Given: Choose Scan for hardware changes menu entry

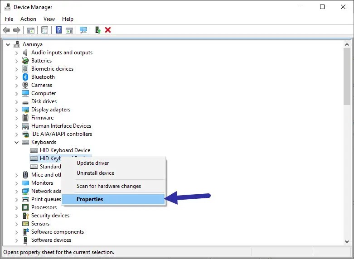Looking at the screenshot, I should coord(114,186).
